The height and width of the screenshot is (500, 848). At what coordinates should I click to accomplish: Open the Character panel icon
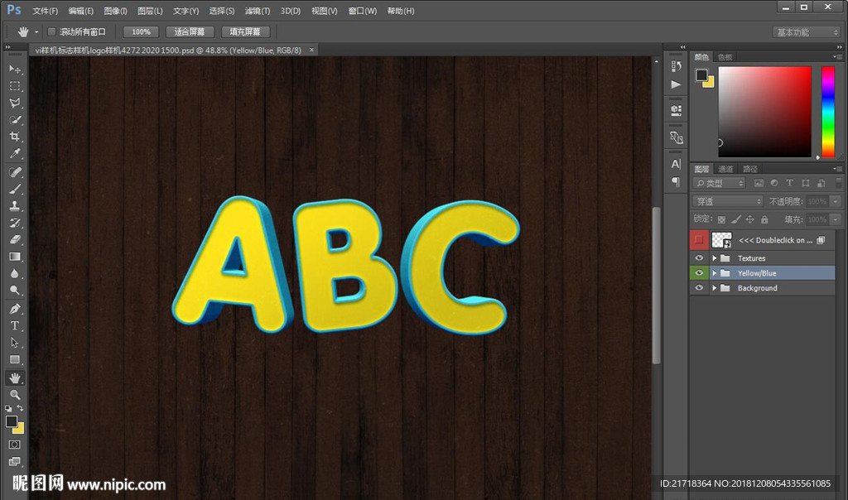point(676,164)
